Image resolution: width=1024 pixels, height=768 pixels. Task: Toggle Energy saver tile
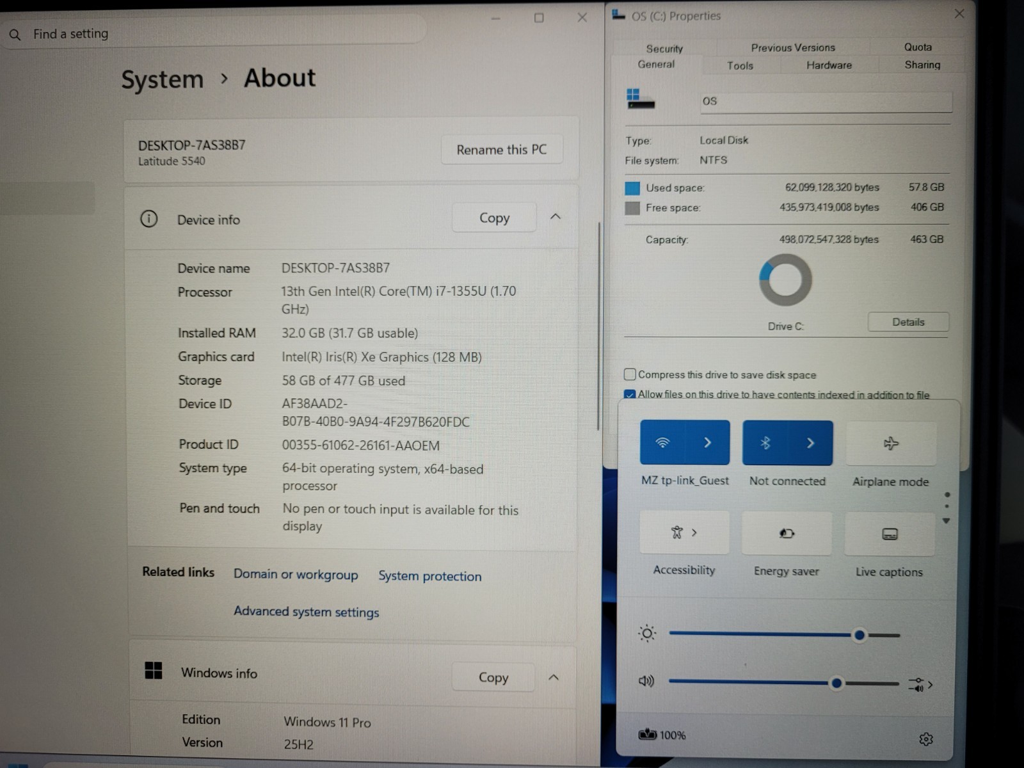pyautogui.click(x=787, y=533)
